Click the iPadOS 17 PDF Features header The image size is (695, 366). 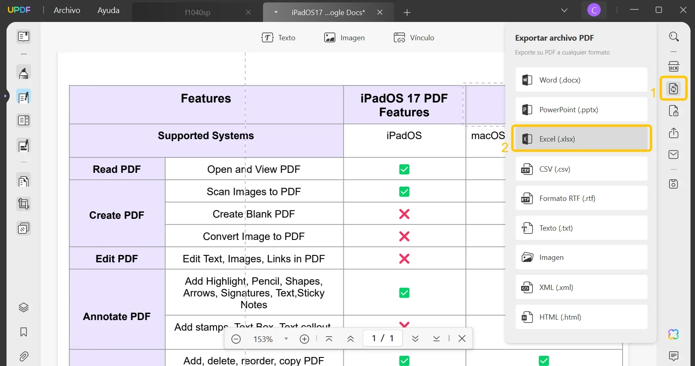[404, 105]
